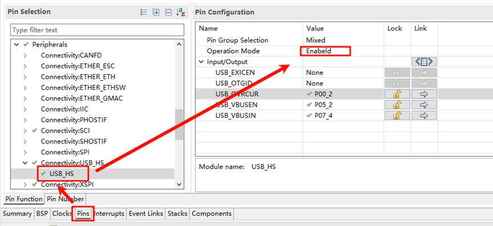Select Connectivity:PHOSTIF in the tree

[74, 120]
